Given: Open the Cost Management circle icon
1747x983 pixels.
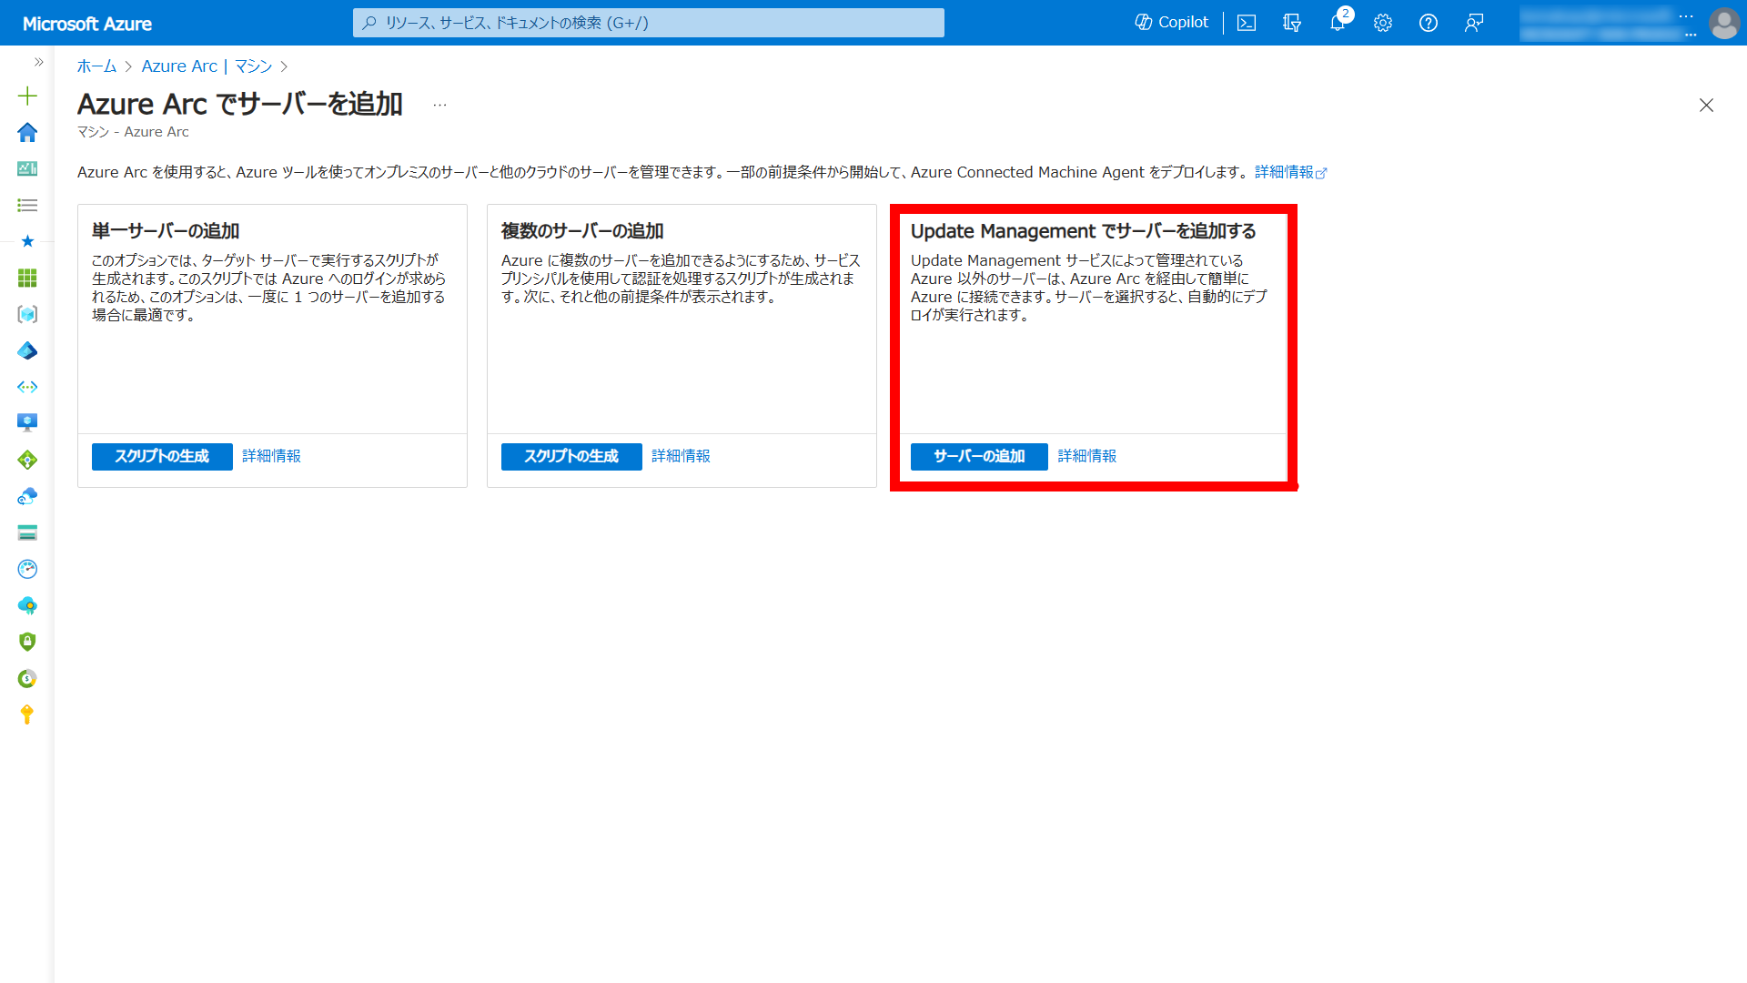Looking at the screenshot, I should click(x=27, y=678).
